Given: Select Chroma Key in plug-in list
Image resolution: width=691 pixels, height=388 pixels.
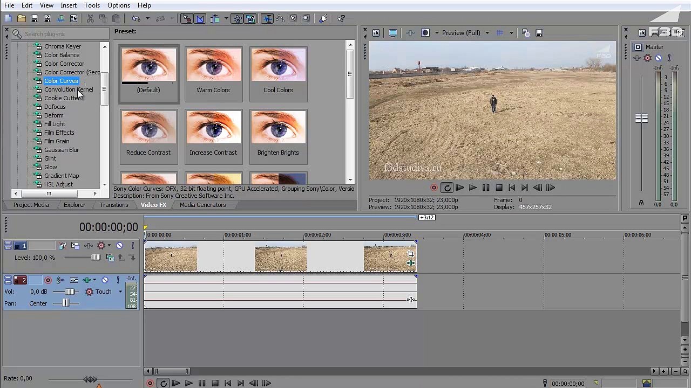Looking at the screenshot, I should (x=63, y=46).
